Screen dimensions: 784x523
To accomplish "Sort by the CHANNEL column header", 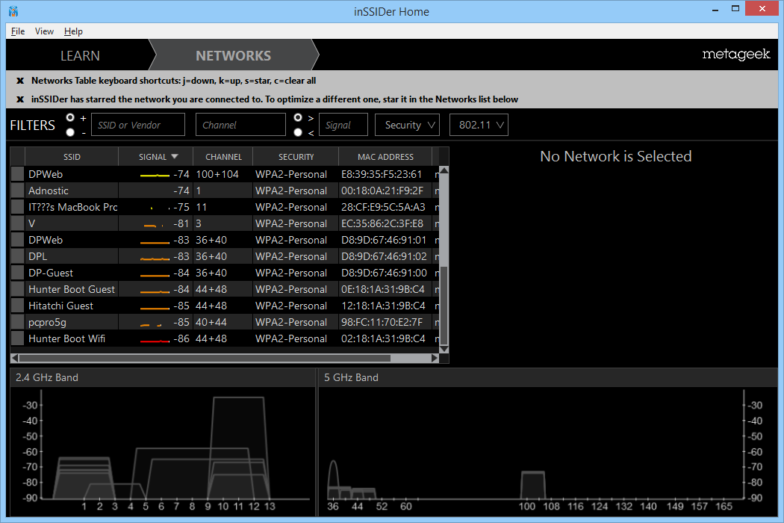I will click(x=223, y=157).
